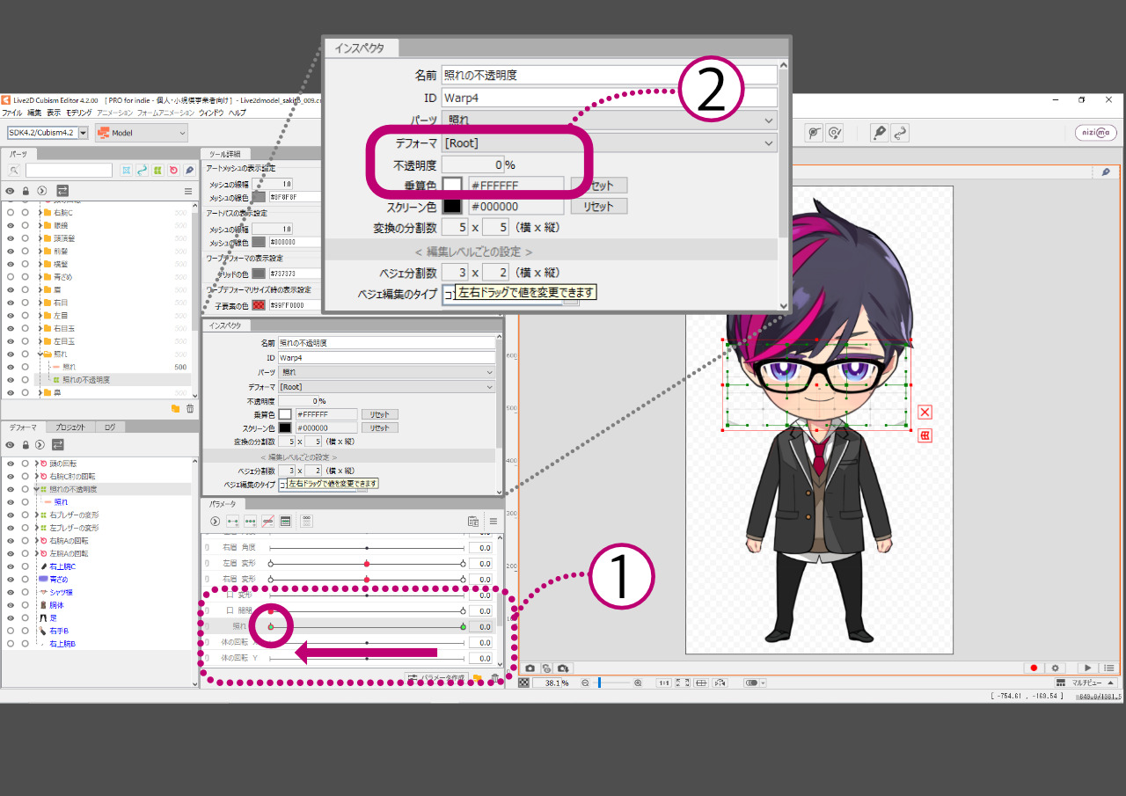Click the 1:1 zoom button
1126x796 pixels.
click(x=664, y=683)
